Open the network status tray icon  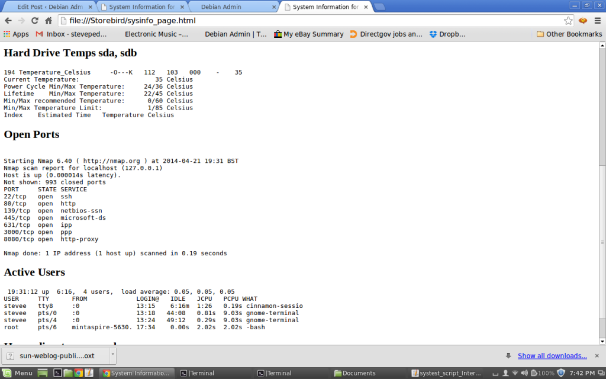point(514,374)
